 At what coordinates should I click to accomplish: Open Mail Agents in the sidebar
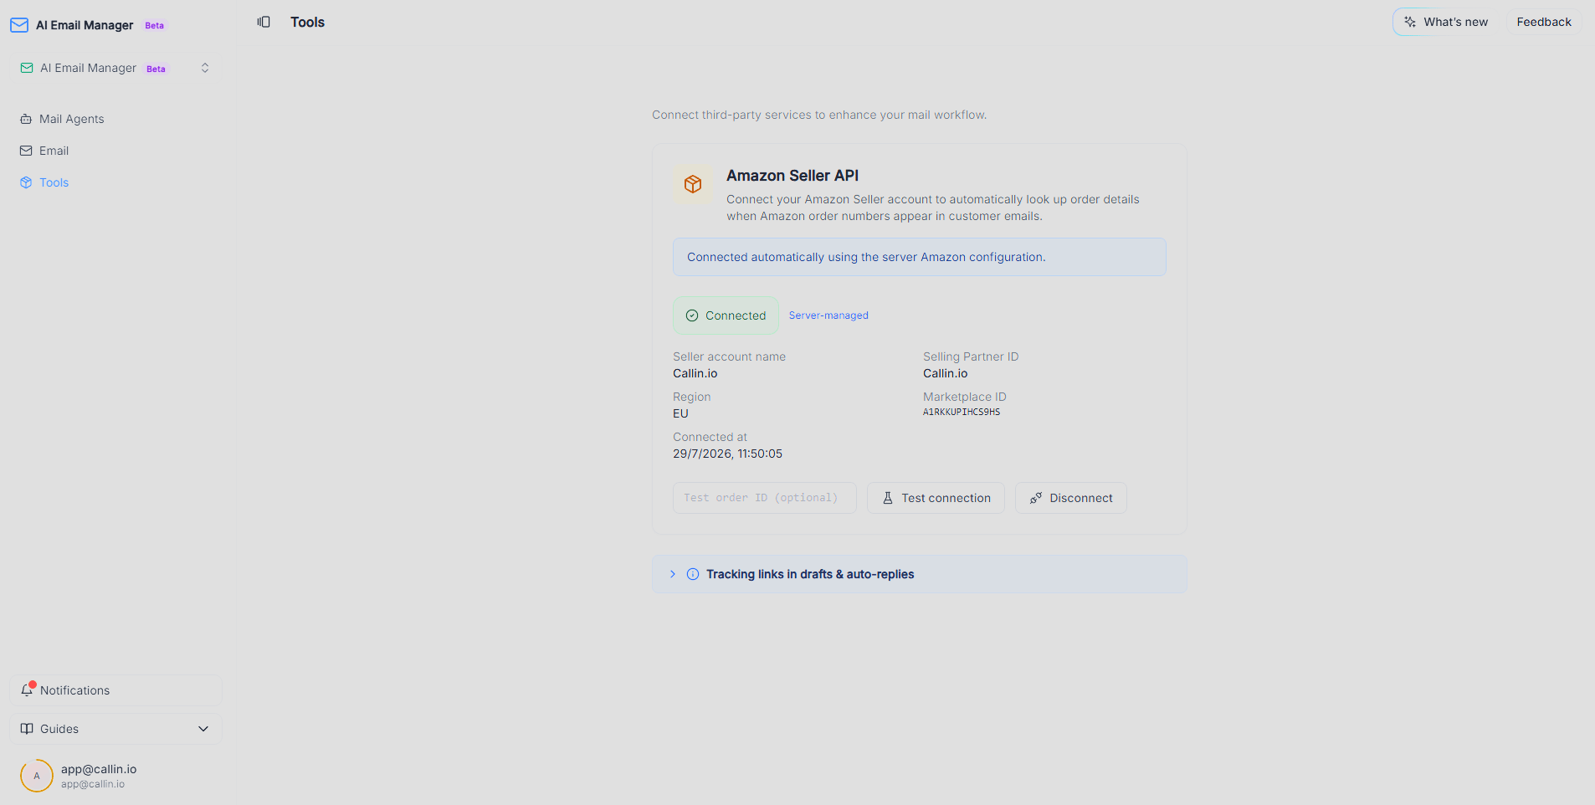pyautogui.click(x=116, y=119)
